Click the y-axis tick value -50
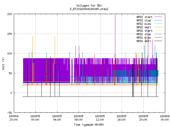The height and width of the screenshot is (127, 170). tap(10, 113)
